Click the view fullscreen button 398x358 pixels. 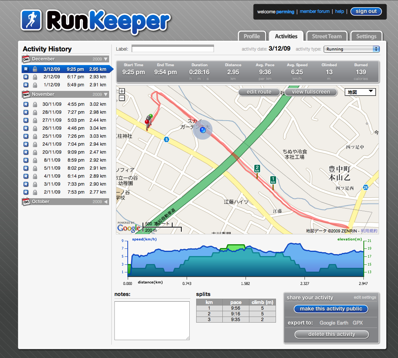[311, 92]
